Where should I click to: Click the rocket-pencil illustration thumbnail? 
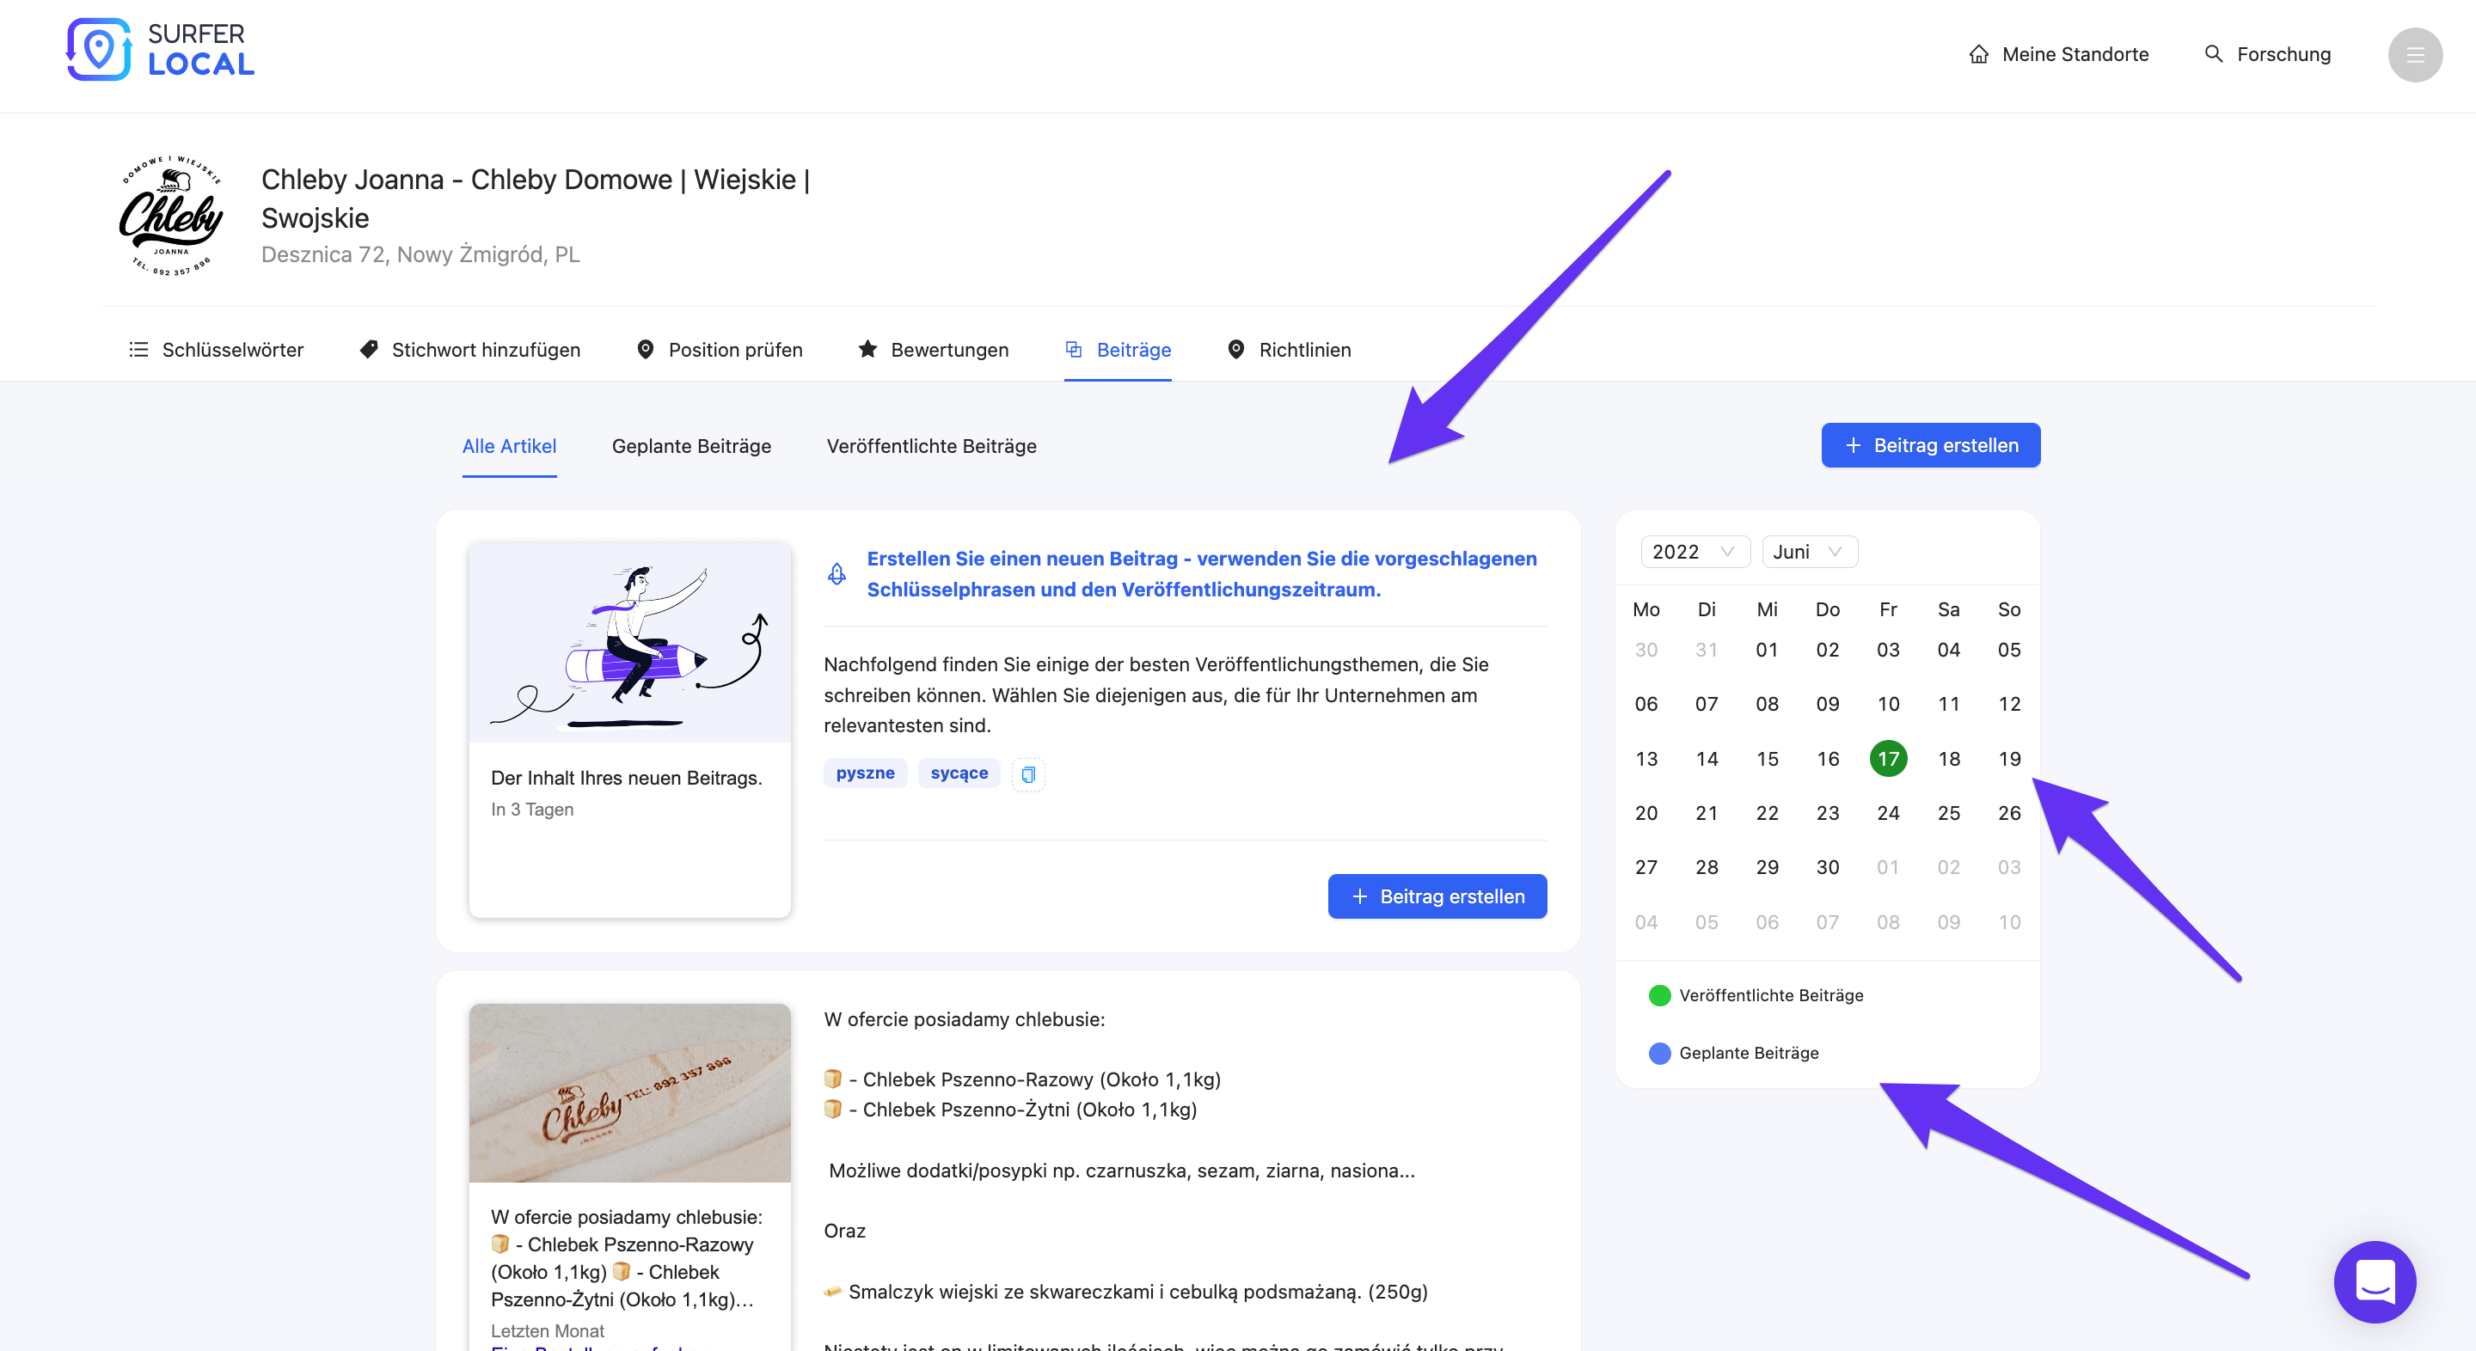[628, 643]
